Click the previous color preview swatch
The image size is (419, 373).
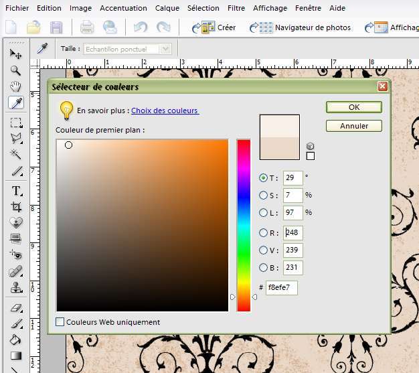(280, 149)
